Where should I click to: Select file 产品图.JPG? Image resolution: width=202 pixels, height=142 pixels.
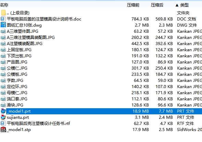click(x=17, y=62)
